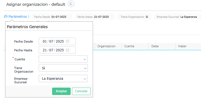The height and width of the screenshot is (104, 201).
Task: Open the Empresa-Sucursal dropdown
Action: tap(85, 79)
